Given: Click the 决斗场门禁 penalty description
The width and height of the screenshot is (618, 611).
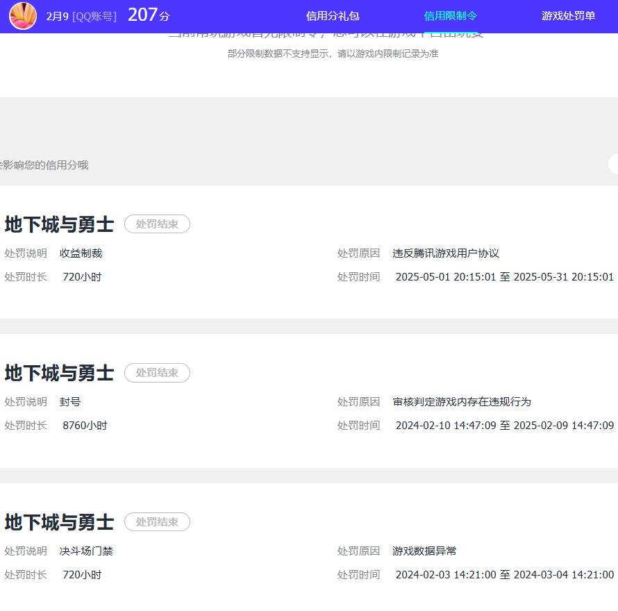Looking at the screenshot, I should coord(86,551).
